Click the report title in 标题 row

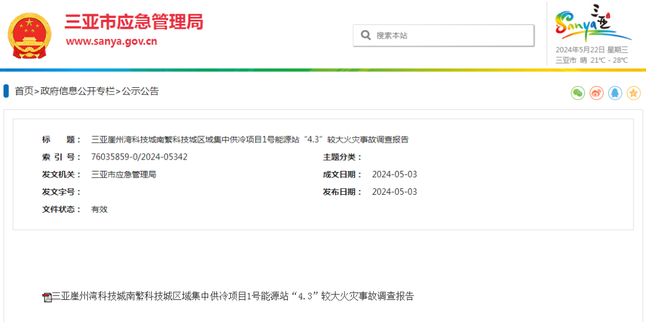point(249,140)
